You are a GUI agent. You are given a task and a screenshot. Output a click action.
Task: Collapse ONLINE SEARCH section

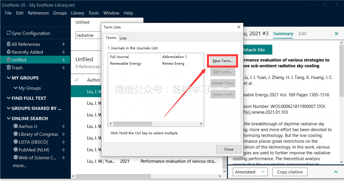pyautogui.click(x=9, y=118)
